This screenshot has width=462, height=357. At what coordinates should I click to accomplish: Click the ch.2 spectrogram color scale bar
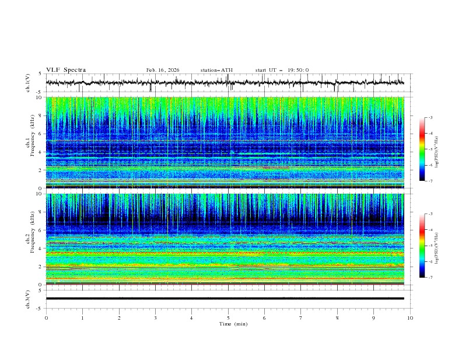(422, 246)
